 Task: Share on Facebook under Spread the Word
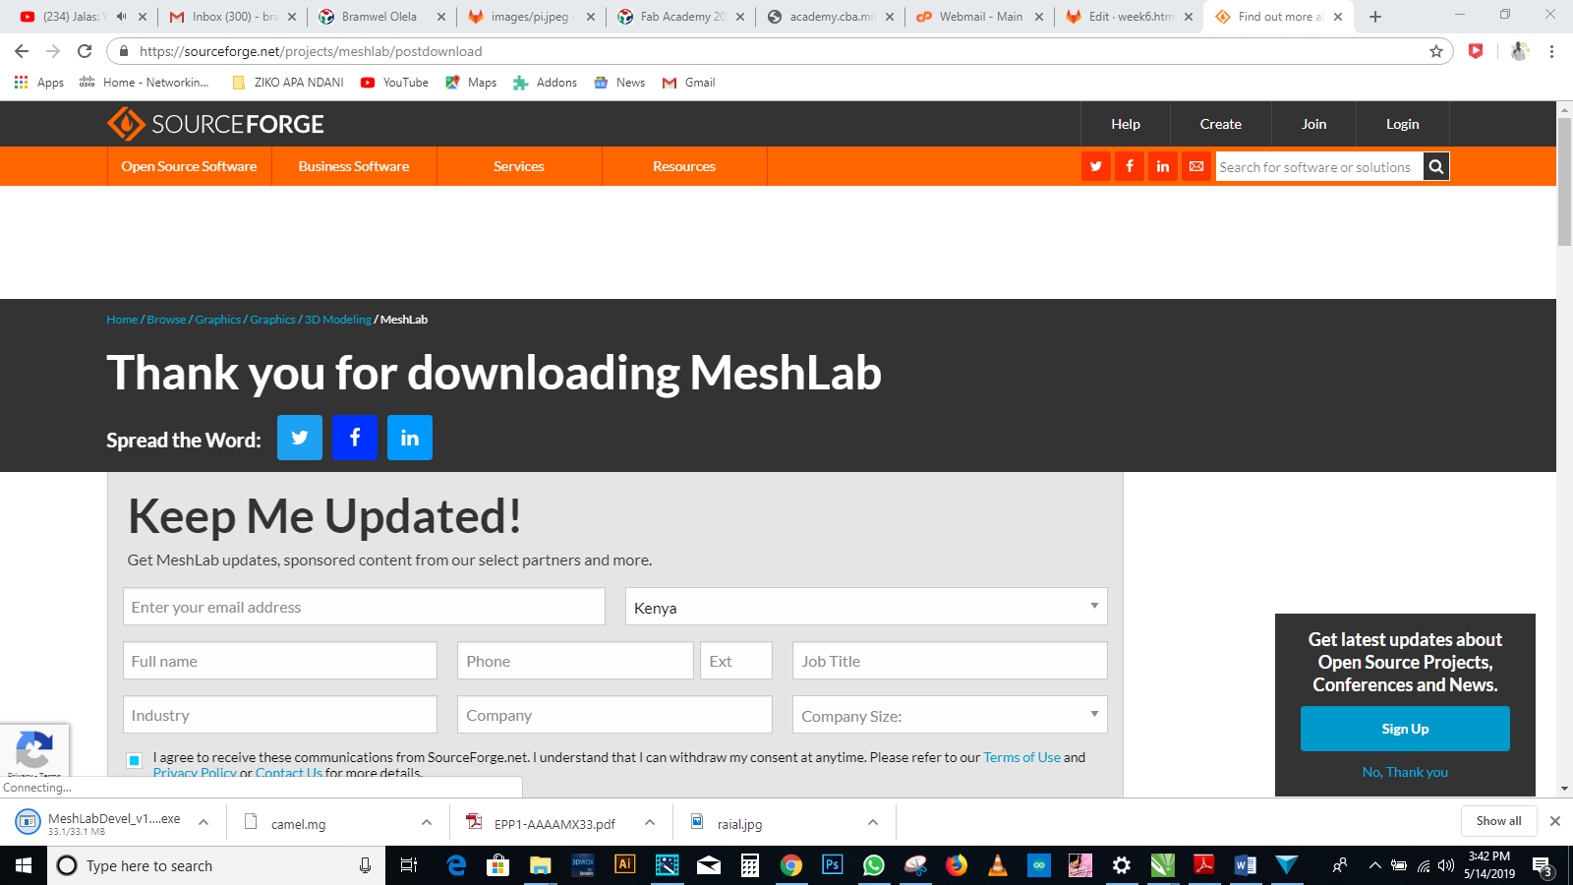[355, 438]
